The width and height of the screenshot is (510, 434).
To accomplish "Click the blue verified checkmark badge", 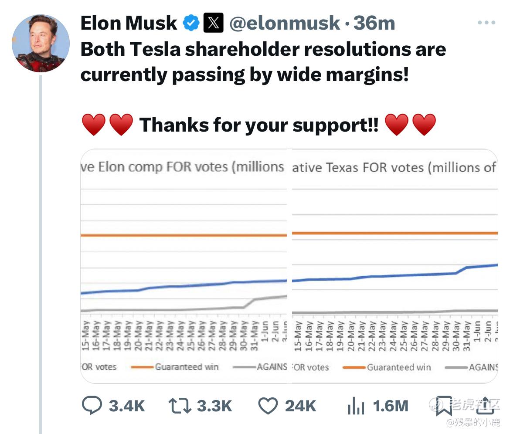I will tap(191, 23).
